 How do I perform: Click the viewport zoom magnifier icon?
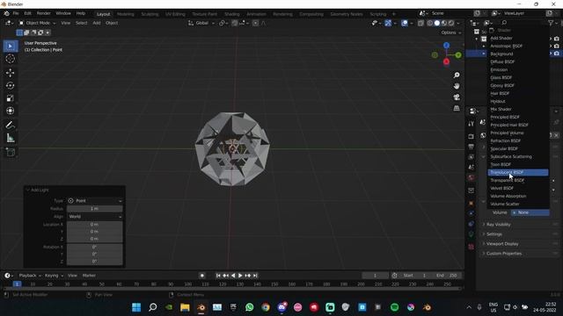(457, 75)
